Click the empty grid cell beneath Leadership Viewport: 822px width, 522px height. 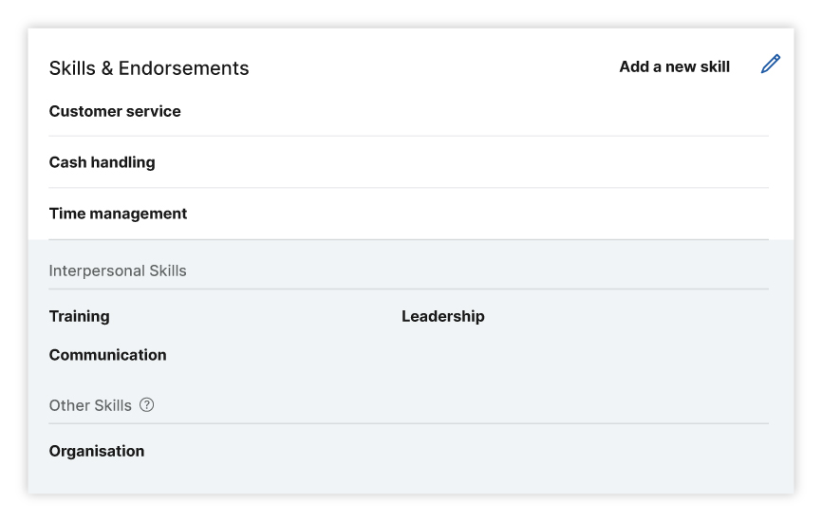585,355
